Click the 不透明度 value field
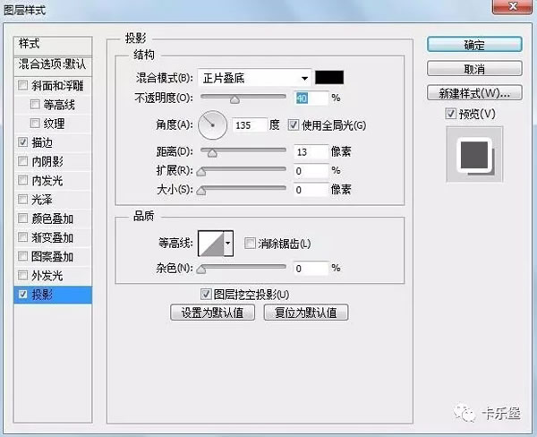The image size is (537, 437). tap(311, 99)
